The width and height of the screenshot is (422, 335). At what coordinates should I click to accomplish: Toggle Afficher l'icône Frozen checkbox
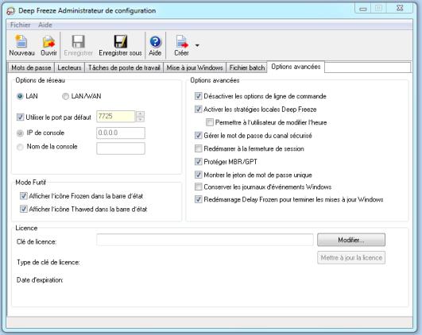24,196
